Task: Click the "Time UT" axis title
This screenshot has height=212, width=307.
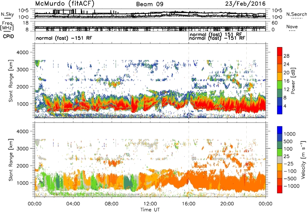Action: (150, 210)
